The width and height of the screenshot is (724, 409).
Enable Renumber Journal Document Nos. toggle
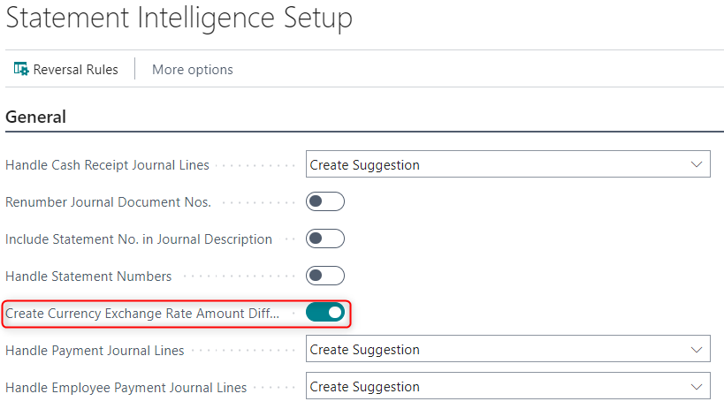(x=324, y=201)
